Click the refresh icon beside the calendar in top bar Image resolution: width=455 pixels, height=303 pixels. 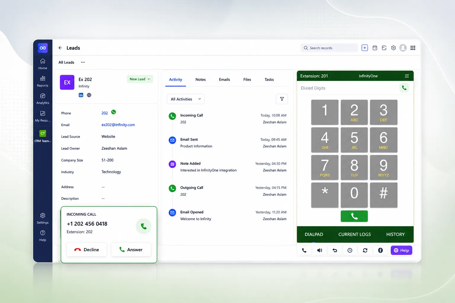pos(384,48)
